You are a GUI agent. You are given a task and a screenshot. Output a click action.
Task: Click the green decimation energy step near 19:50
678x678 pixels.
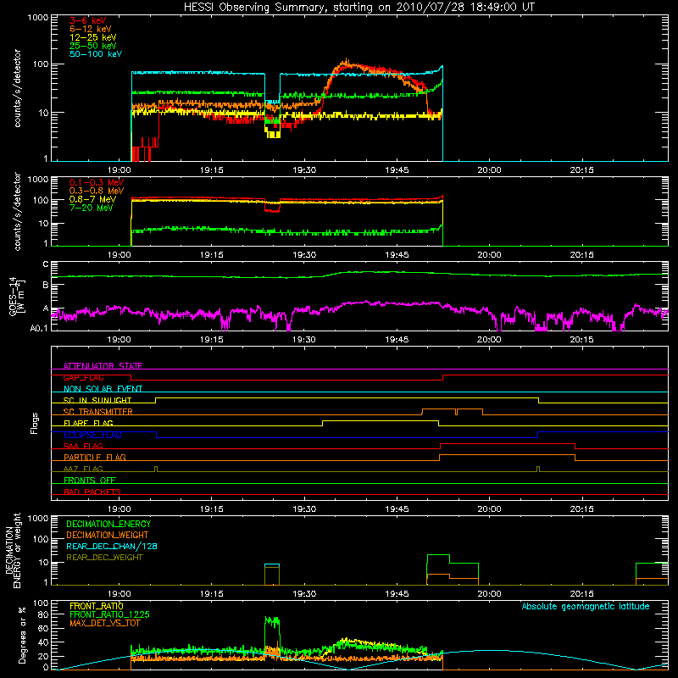pyautogui.click(x=438, y=555)
